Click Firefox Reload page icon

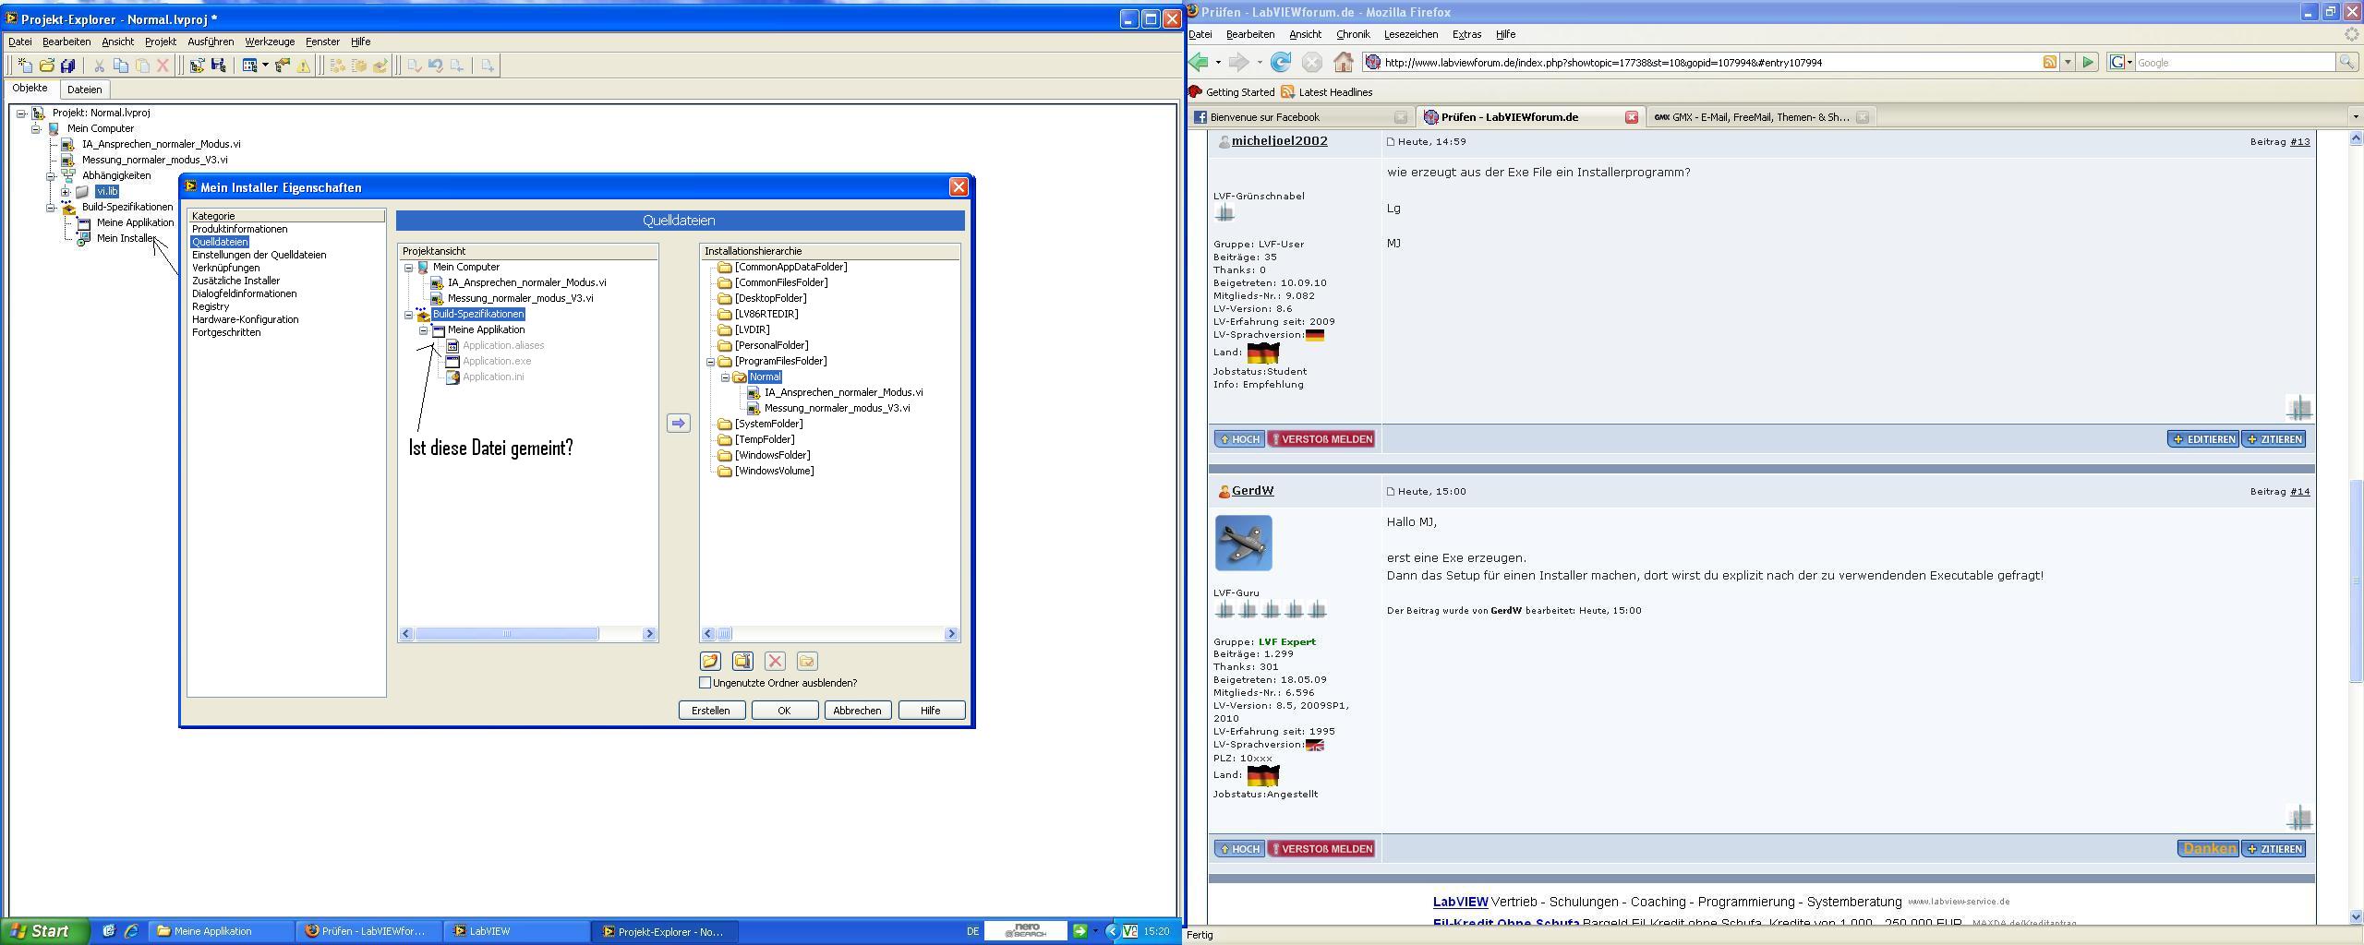[x=1280, y=63]
